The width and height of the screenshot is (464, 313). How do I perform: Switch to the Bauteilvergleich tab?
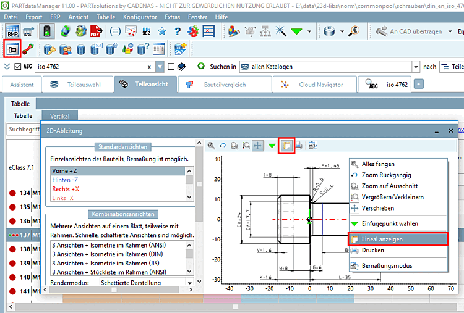click(224, 85)
